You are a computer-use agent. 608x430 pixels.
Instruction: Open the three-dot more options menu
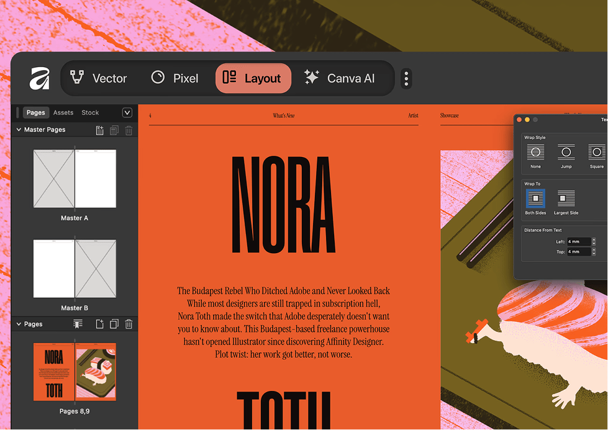[x=406, y=79]
